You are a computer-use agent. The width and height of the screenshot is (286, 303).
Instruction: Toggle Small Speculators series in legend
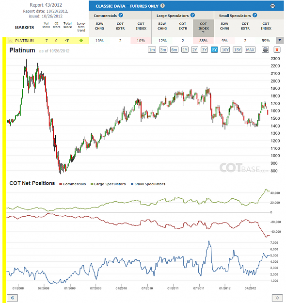(148, 184)
